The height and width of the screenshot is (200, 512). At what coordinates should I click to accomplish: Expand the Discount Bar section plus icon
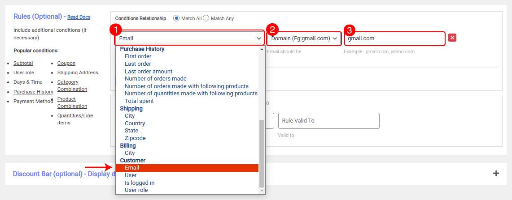click(x=496, y=173)
